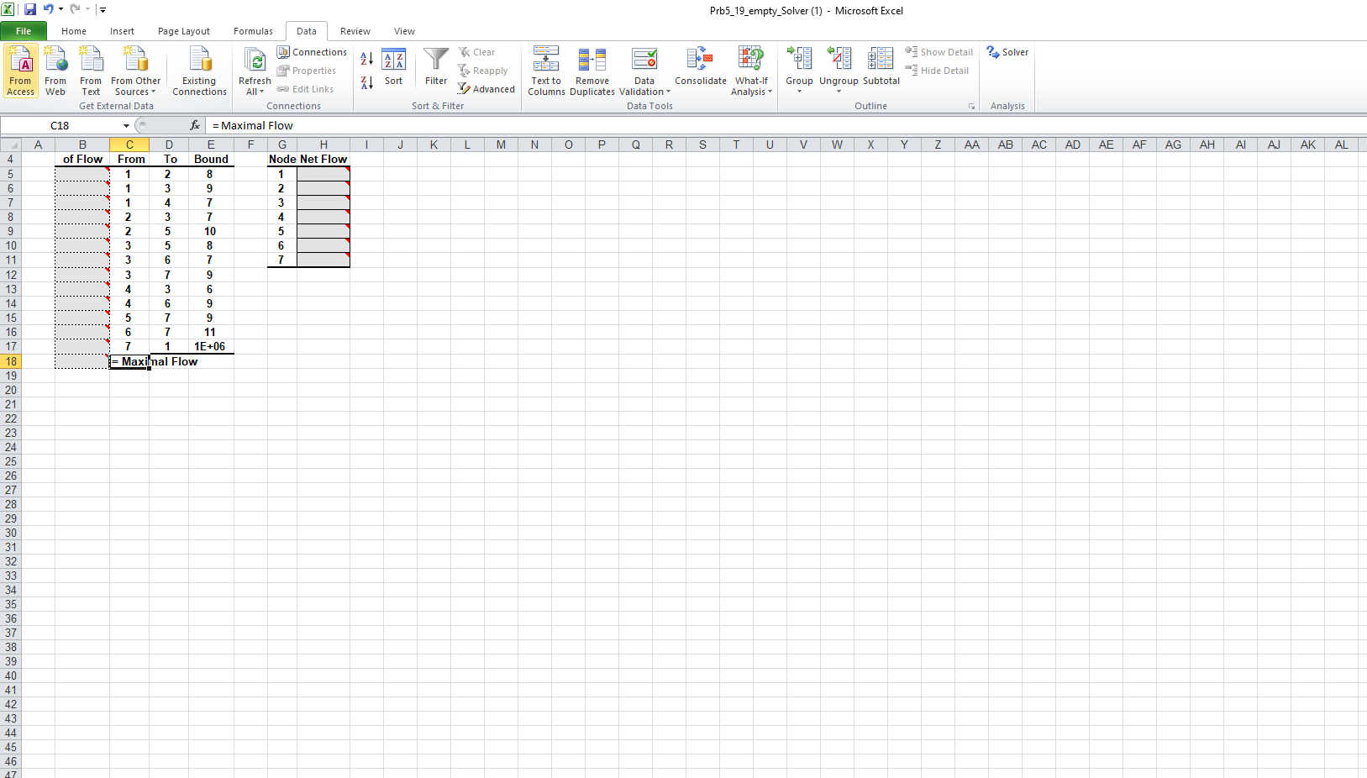This screenshot has width=1367, height=778.
Task: Switch to the Formulas tab
Action: pos(253,31)
